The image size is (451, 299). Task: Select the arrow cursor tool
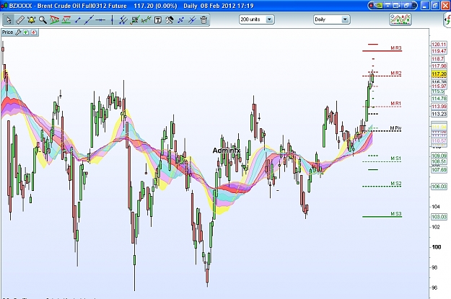[9, 20]
